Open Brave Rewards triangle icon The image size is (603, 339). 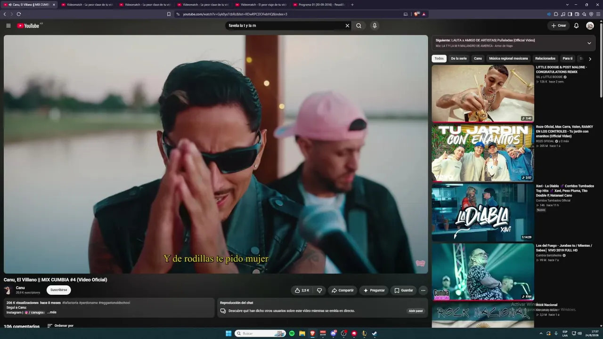point(424,14)
